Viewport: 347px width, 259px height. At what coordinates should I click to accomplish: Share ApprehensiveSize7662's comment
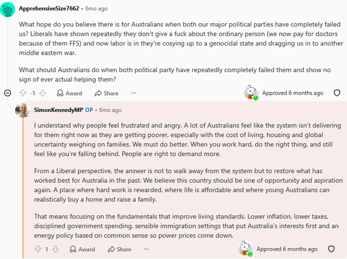(107, 93)
